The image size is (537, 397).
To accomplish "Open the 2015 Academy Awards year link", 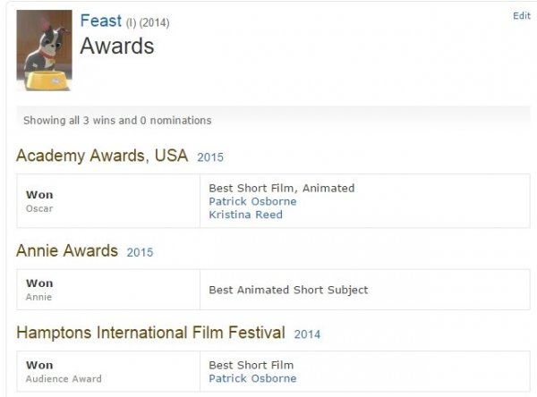I will pos(209,157).
